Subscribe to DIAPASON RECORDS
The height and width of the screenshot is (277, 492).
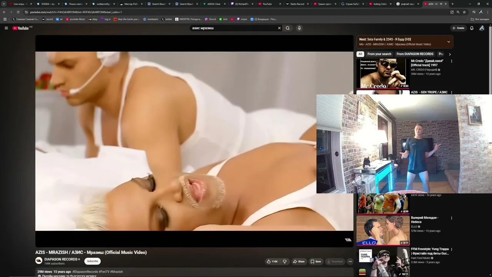(93, 261)
